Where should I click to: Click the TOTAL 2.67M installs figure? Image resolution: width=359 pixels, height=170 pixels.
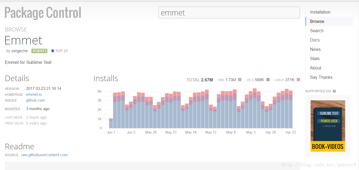200,80
